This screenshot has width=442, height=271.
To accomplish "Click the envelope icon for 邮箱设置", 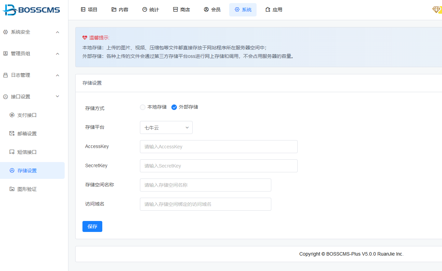I will [x=12, y=134].
